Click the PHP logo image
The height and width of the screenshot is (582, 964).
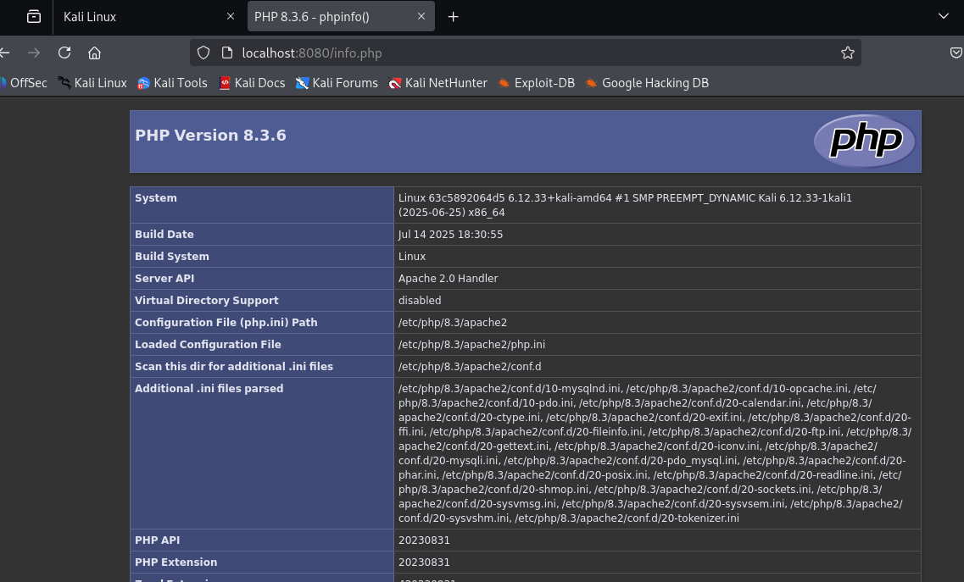[x=865, y=141]
